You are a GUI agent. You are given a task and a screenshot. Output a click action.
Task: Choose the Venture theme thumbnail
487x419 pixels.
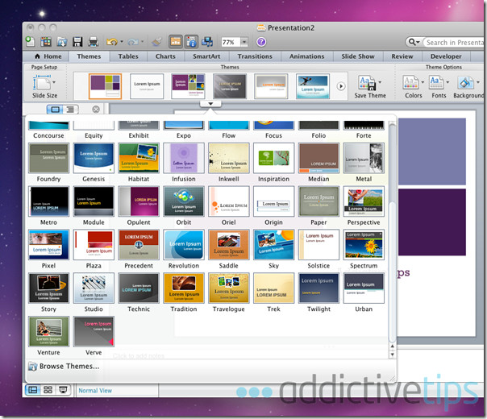pyautogui.click(x=48, y=331)
